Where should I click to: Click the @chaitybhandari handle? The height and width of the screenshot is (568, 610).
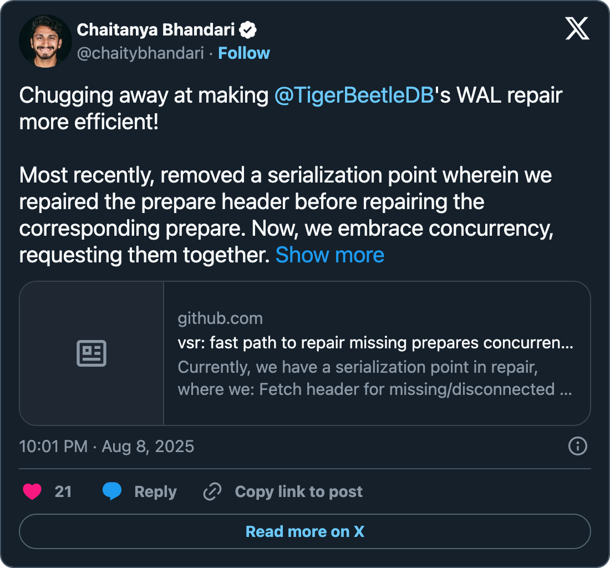point(140,53)
